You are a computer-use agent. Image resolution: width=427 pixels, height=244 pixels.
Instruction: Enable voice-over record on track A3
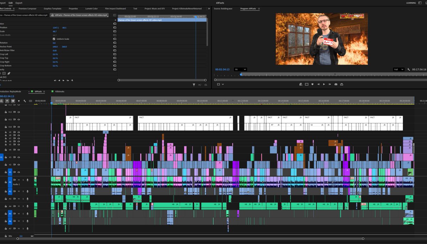[x=27, y=199]
